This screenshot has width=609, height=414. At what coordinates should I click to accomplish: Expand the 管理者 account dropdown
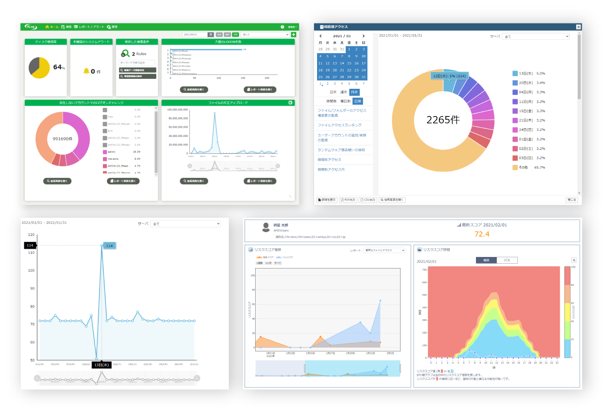[x=292, y=27]
